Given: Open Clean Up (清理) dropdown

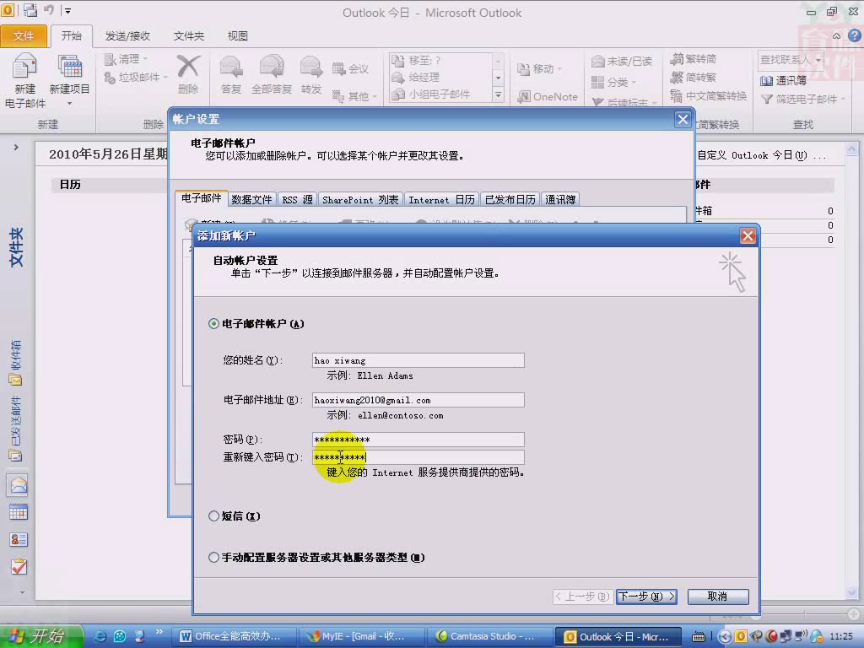Looking at the screenshot, I should click(127, 58).
